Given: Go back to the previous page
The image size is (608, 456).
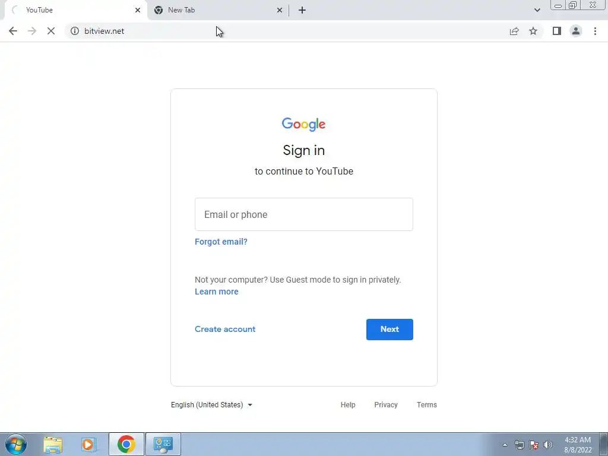Looking at the screenshot, I should (x=13, y=31).
